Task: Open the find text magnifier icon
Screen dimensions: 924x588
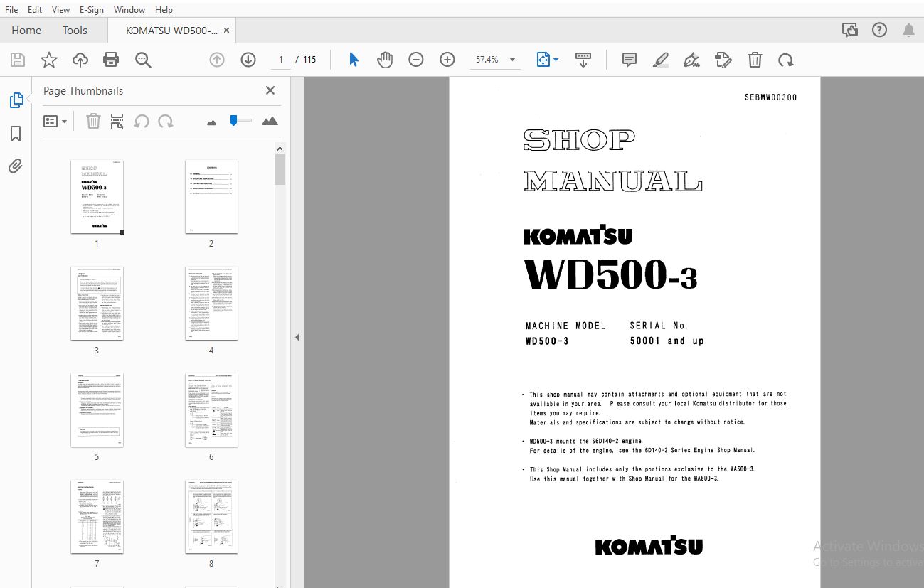Action: (143, 60)
